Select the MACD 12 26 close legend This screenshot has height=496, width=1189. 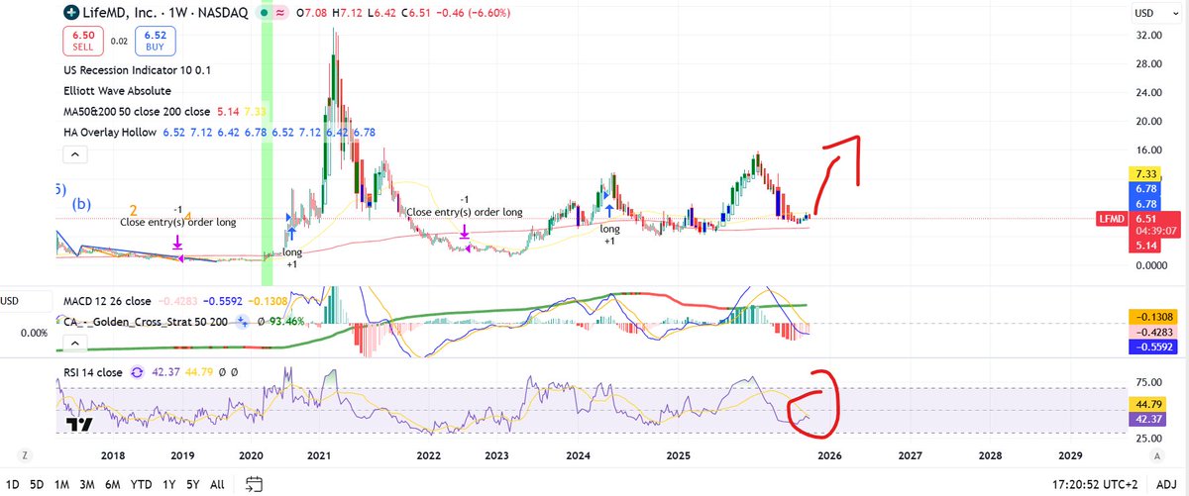click(107, 301)
